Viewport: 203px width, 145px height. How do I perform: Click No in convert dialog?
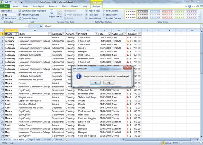coord(109,83)
